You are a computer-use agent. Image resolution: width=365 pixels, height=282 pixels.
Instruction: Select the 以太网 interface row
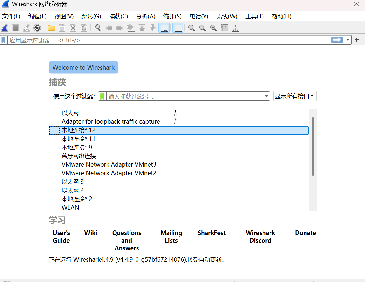point(179,113)
